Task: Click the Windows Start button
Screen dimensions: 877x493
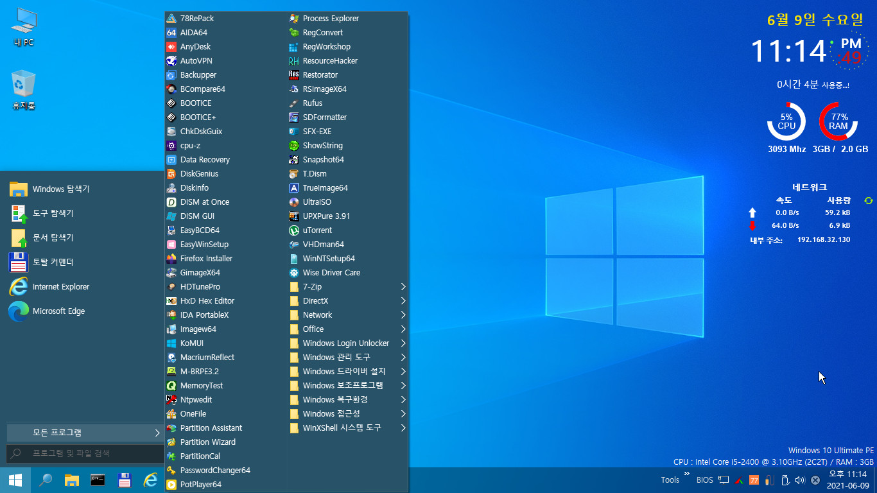Action: point(15,480)
